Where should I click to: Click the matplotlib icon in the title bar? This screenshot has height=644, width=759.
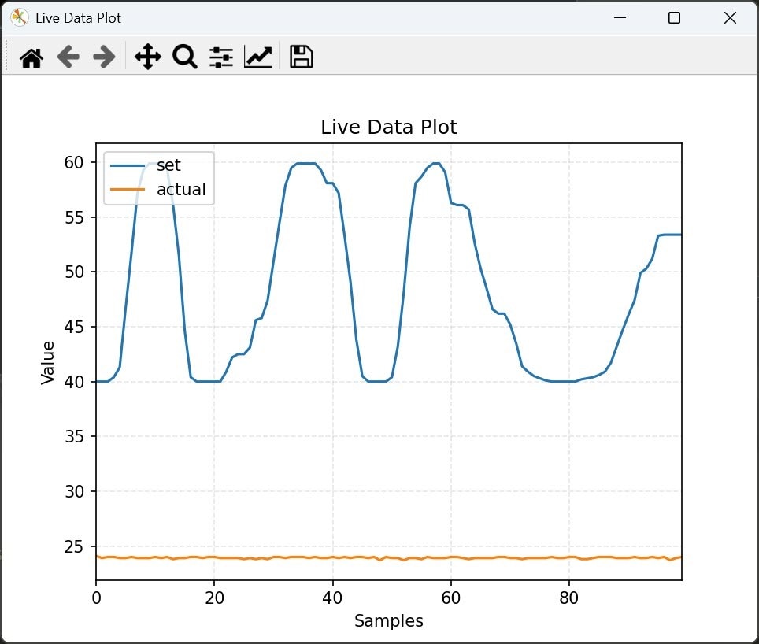[20, 17]
